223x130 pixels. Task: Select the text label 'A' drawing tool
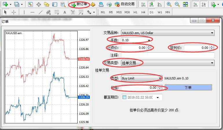65,12
